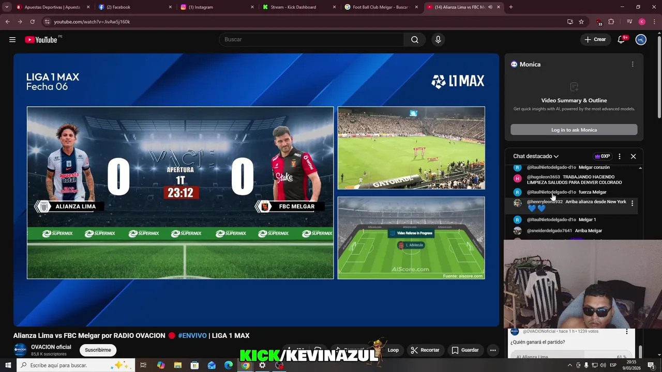
Task: Click username @hugoleon3653 in chat
Action: 543,177
